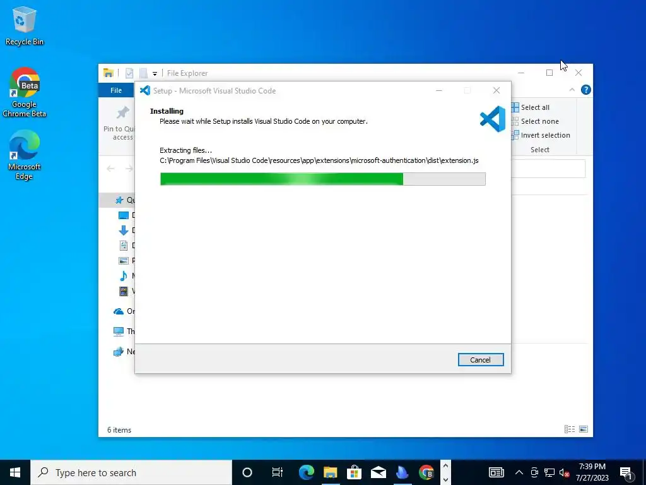
Task: Select OneDrive in navigation pane
Action: point(124,311)
